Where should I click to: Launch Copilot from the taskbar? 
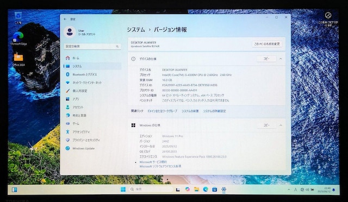point(188,190)
